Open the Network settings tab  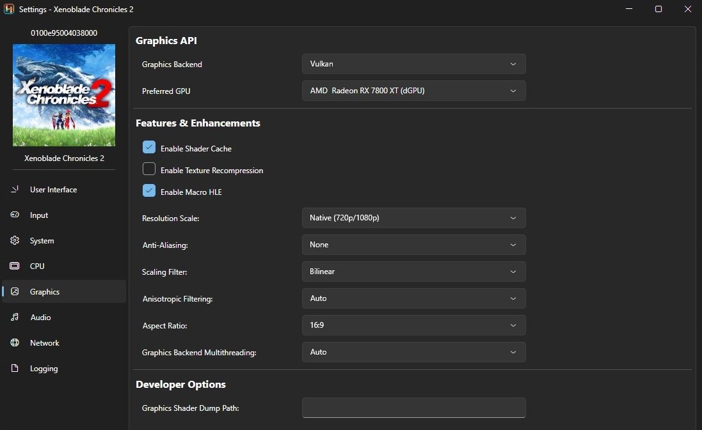[64, 343]
